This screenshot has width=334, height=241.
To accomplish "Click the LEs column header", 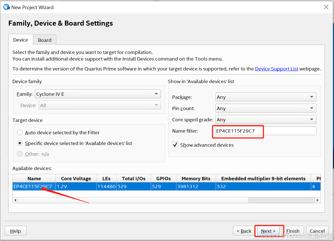I will 106,178.
